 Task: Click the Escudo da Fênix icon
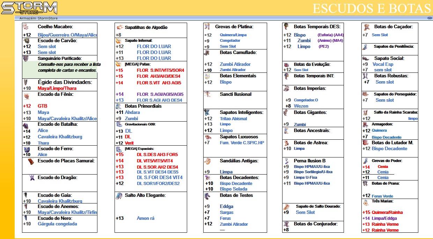27,96
